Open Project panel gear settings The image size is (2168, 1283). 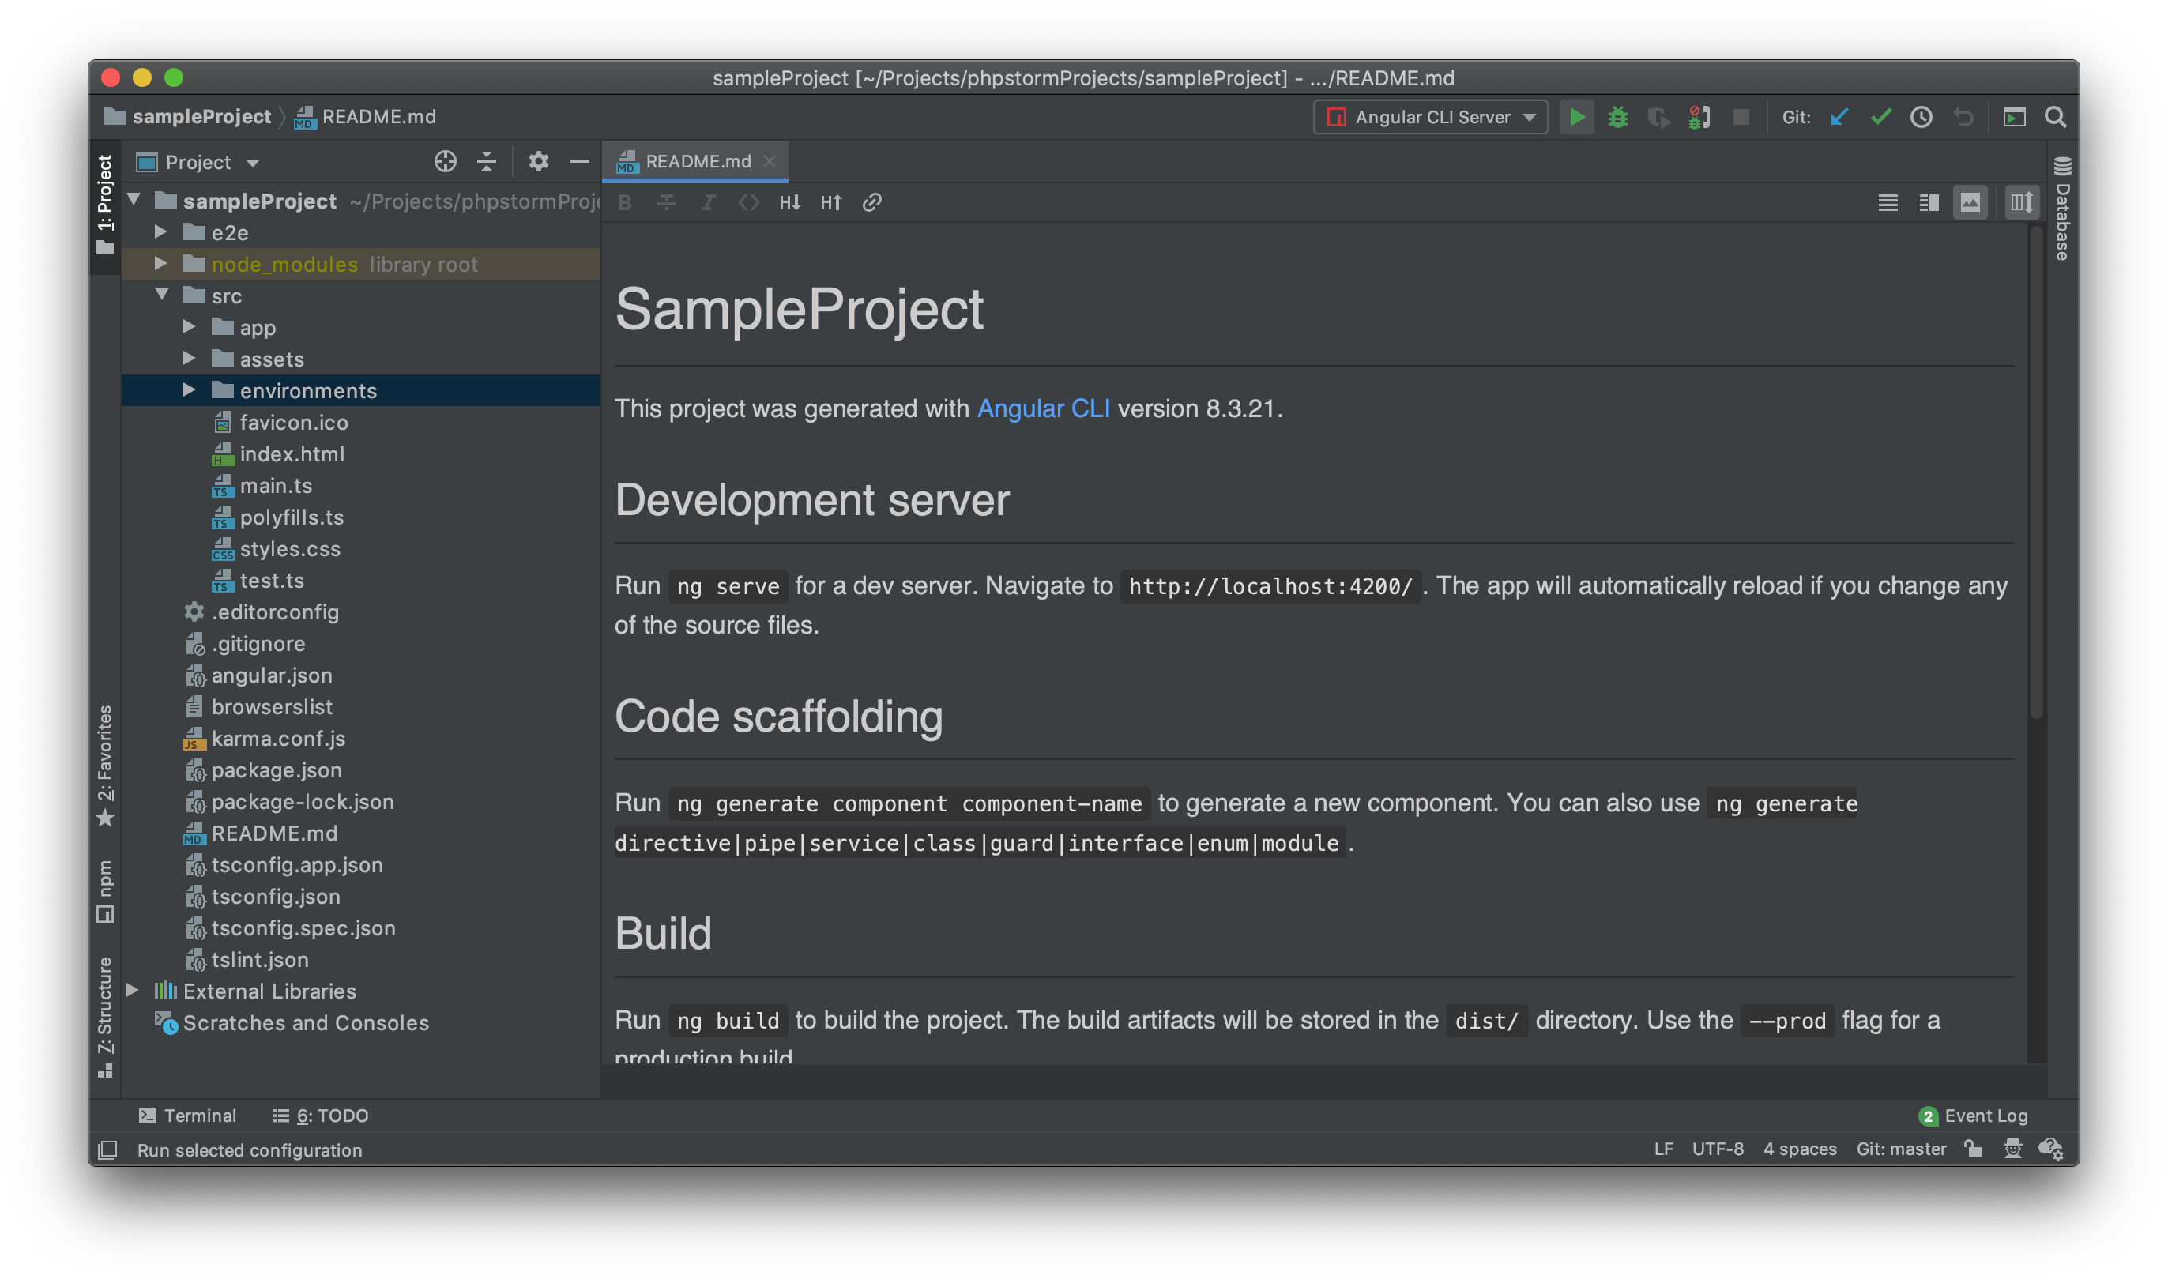[x=538, y=162]
